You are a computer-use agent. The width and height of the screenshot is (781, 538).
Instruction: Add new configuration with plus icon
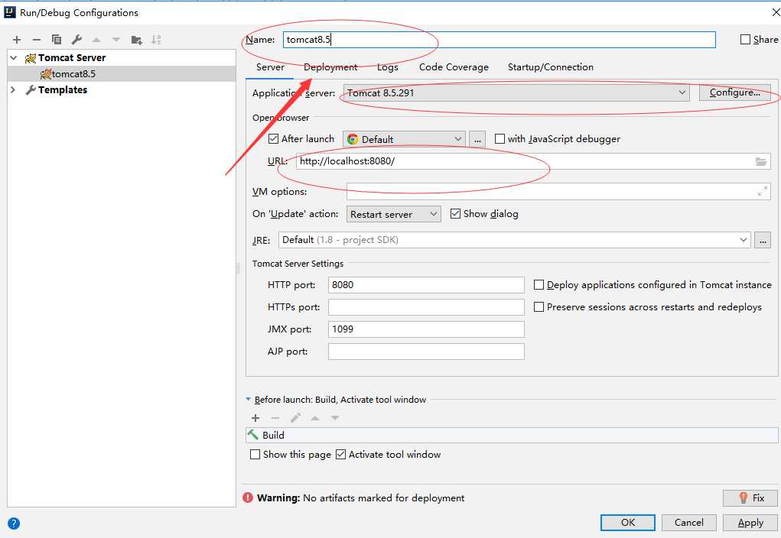point(16,40)
